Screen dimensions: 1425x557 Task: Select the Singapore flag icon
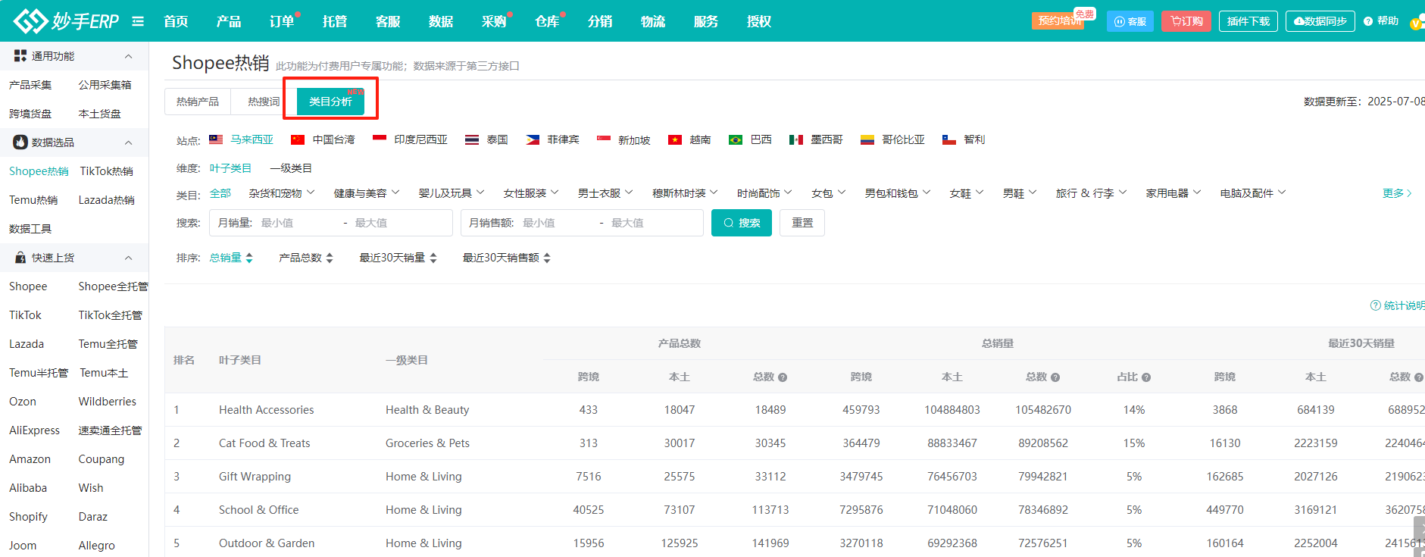coord(604,139)
